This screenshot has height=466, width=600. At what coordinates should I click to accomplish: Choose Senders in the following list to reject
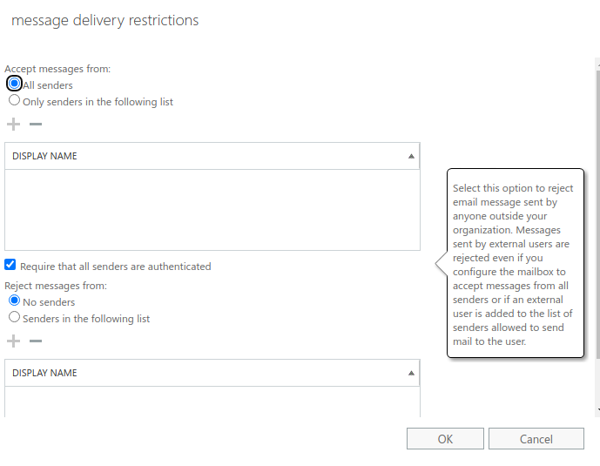point(14,317)
